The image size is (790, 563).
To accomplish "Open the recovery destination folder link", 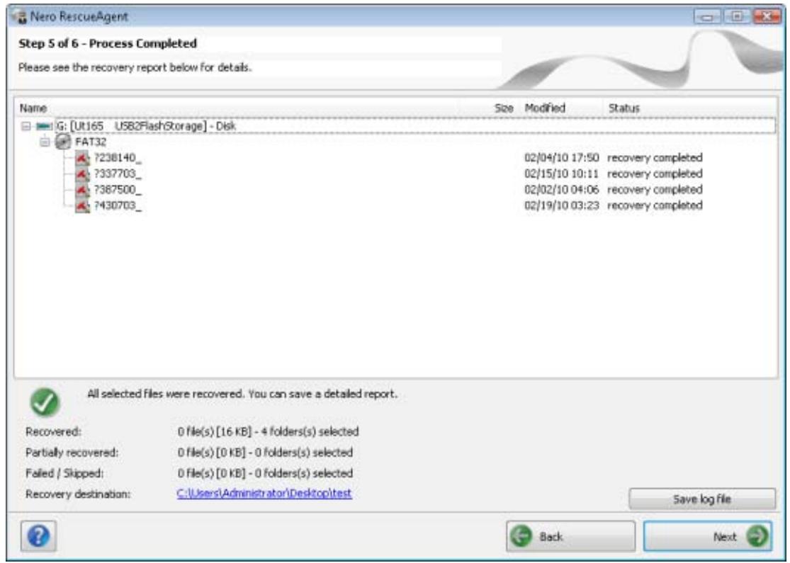I will (x=264, y=494).
